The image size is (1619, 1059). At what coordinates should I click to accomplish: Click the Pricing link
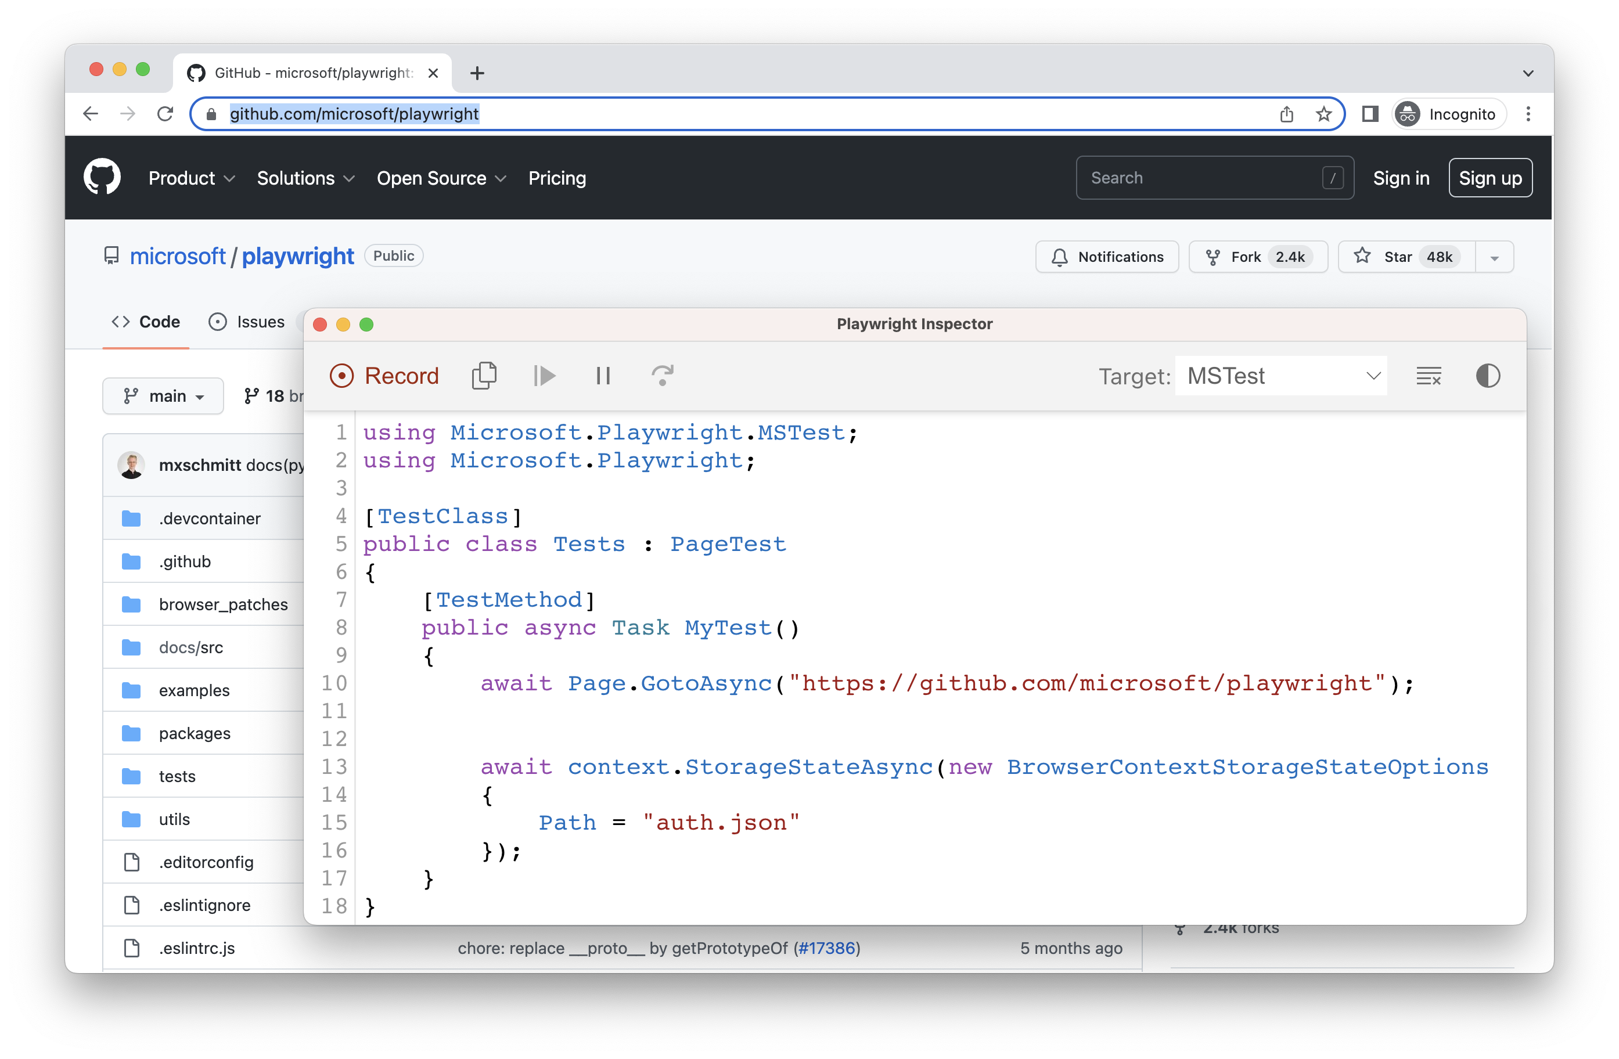(x=557, y=178)
